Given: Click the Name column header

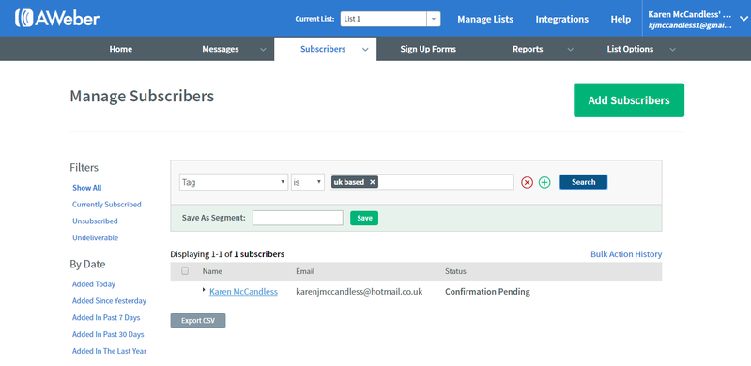Looking at the screenshot, I should (x=212, y=271).
